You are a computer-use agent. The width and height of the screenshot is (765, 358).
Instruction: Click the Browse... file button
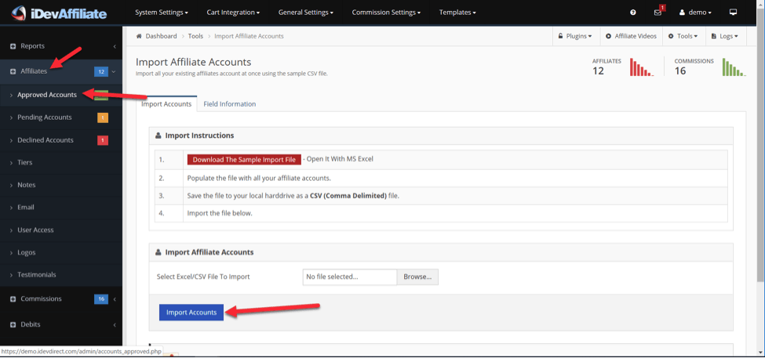coord(417,277)
